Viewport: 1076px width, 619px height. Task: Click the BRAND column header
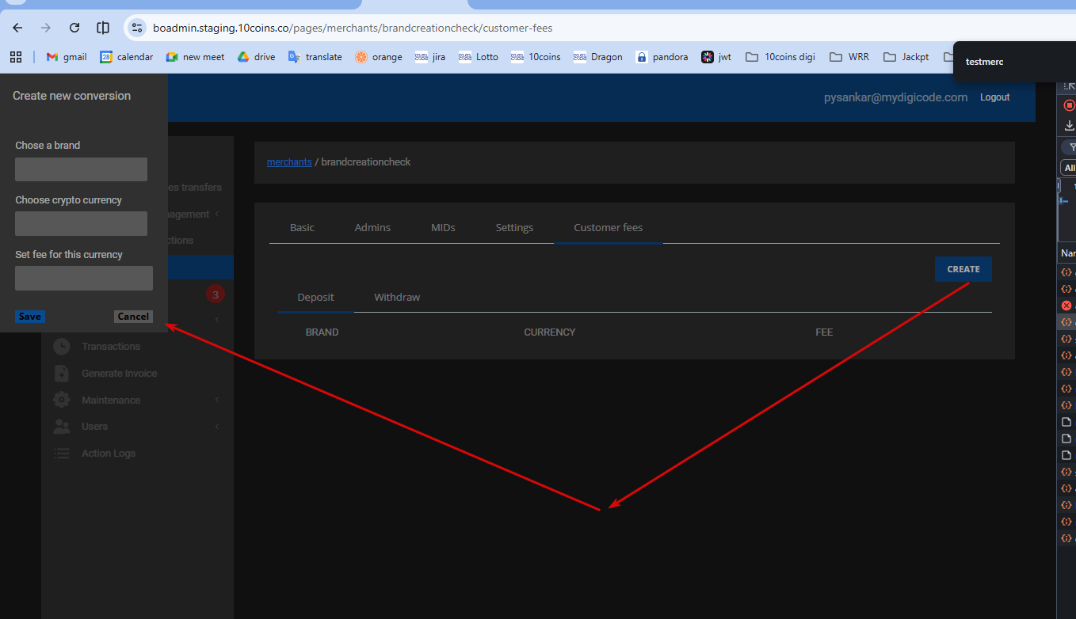(322, 332)
